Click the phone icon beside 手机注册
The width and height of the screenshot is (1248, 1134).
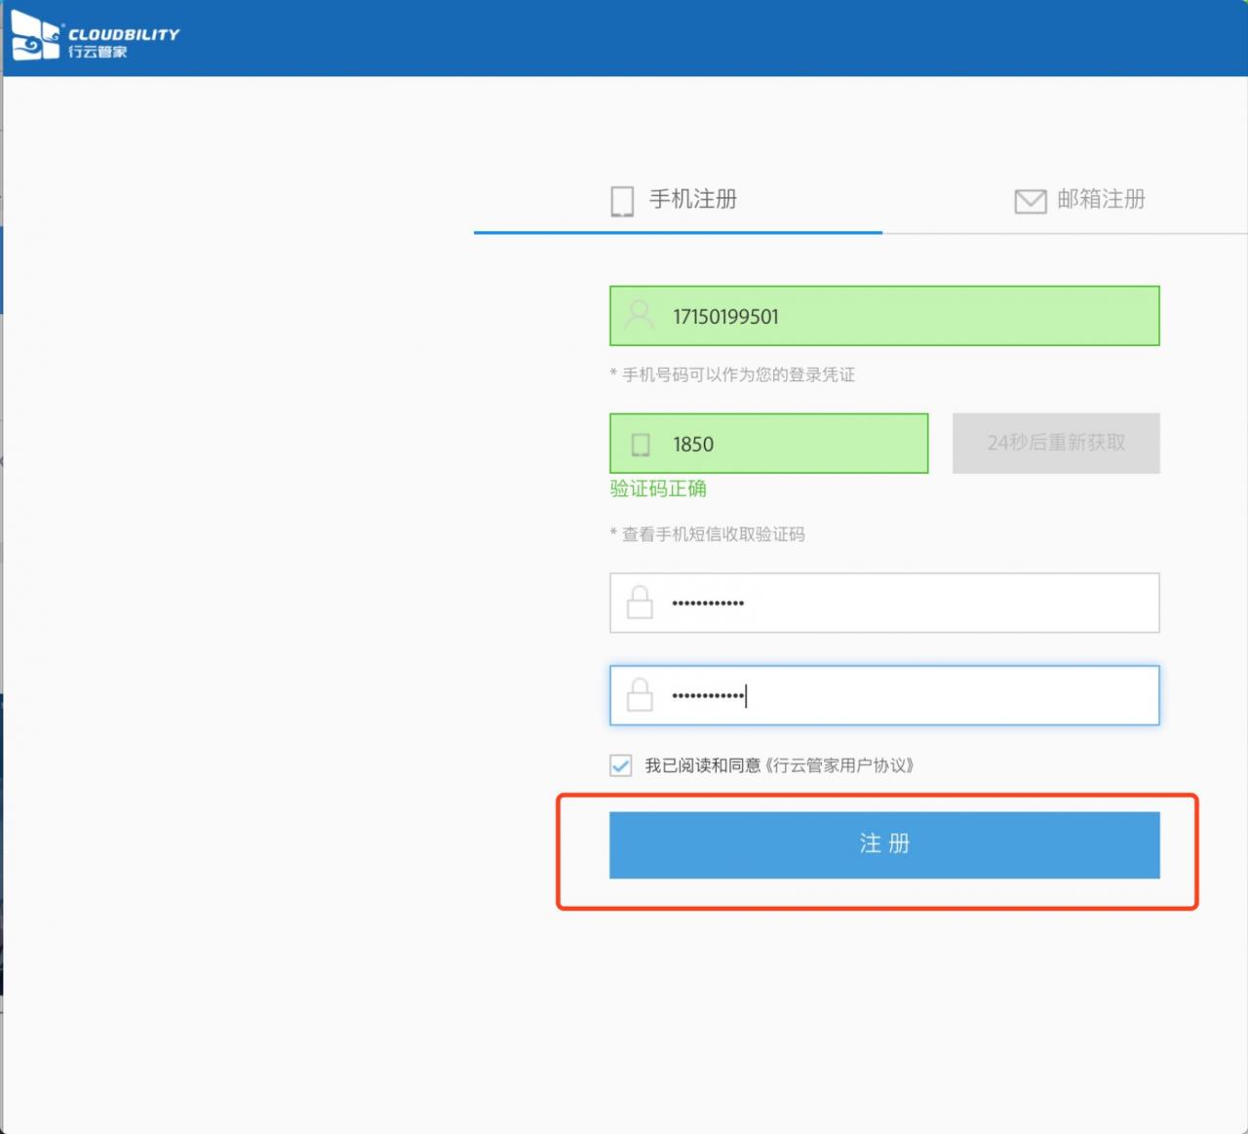point(622,201)
